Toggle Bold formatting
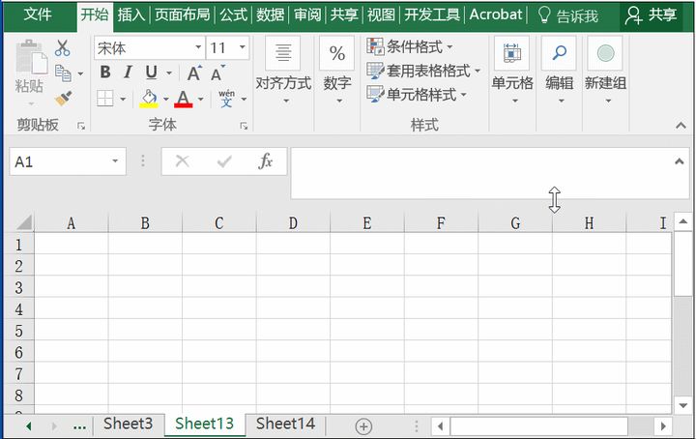 click(x=105, y=73)
